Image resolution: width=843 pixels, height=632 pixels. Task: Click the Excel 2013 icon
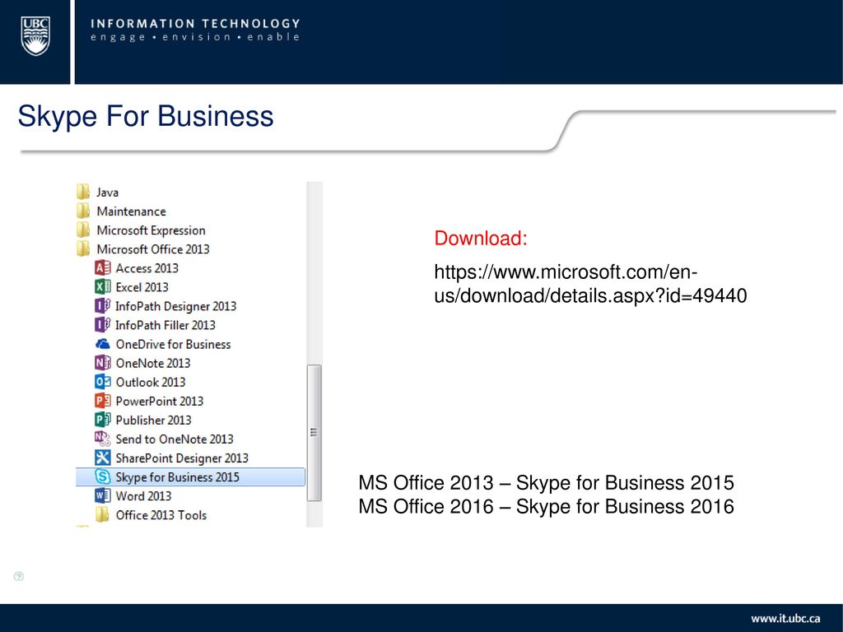[x=103, y=286]
